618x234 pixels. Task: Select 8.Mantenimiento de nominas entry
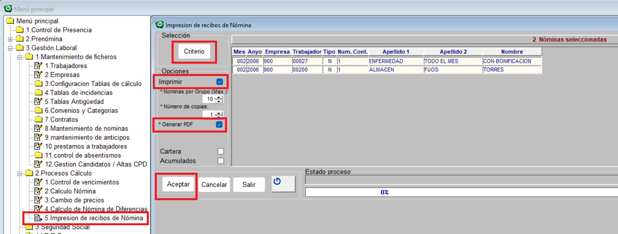coord(86,129)
